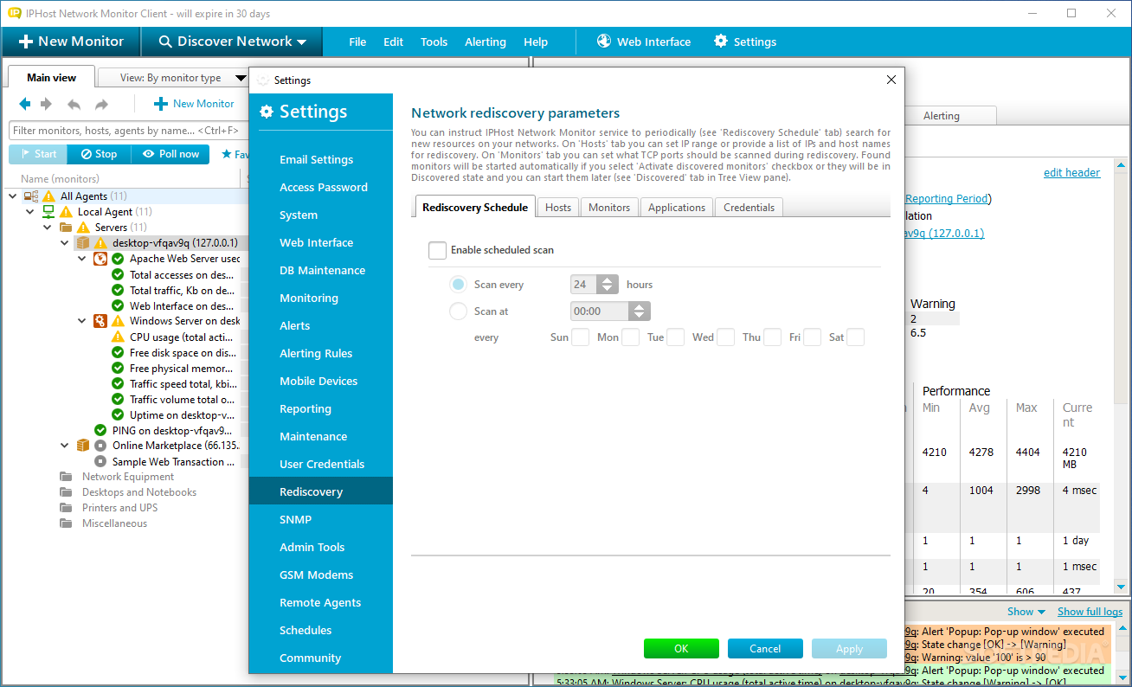Click the New Monitor button in top bar
1132x687 pixels.
(71, 41)
